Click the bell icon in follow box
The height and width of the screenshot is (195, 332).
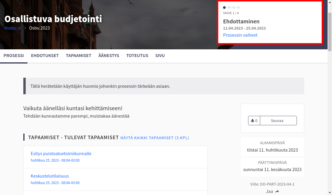(x=253, y=121)
